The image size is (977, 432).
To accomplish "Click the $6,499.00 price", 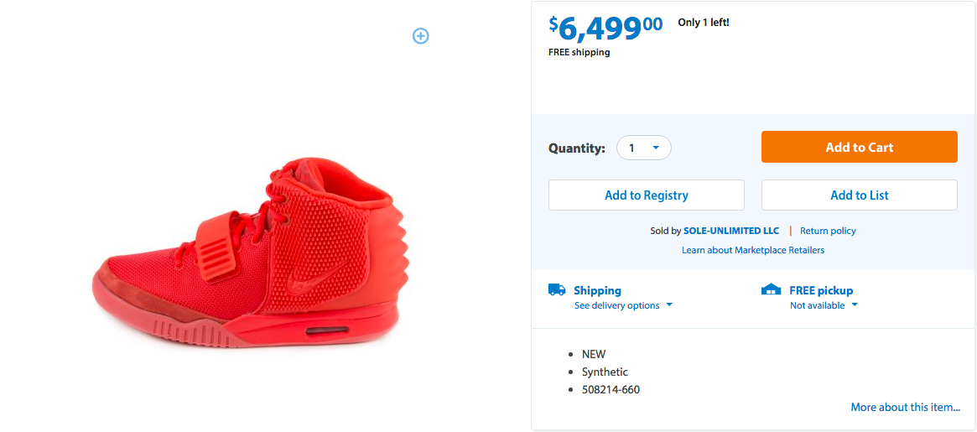I will pos(605,28).
